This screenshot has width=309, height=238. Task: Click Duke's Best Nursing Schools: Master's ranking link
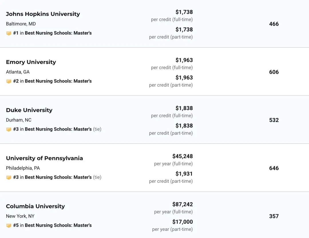tap(58, 129)
